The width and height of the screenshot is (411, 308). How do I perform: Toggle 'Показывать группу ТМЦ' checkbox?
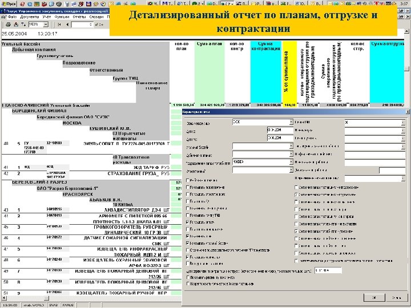click(188, 215)
